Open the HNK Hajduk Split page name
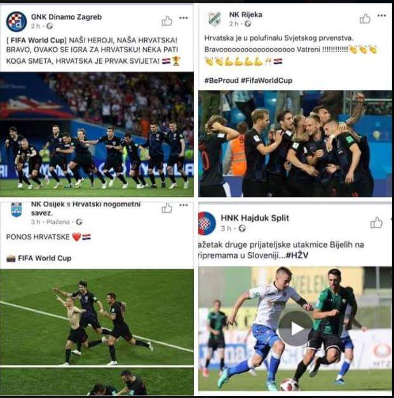This screenshot has width=394, height=398. [255, 218]
